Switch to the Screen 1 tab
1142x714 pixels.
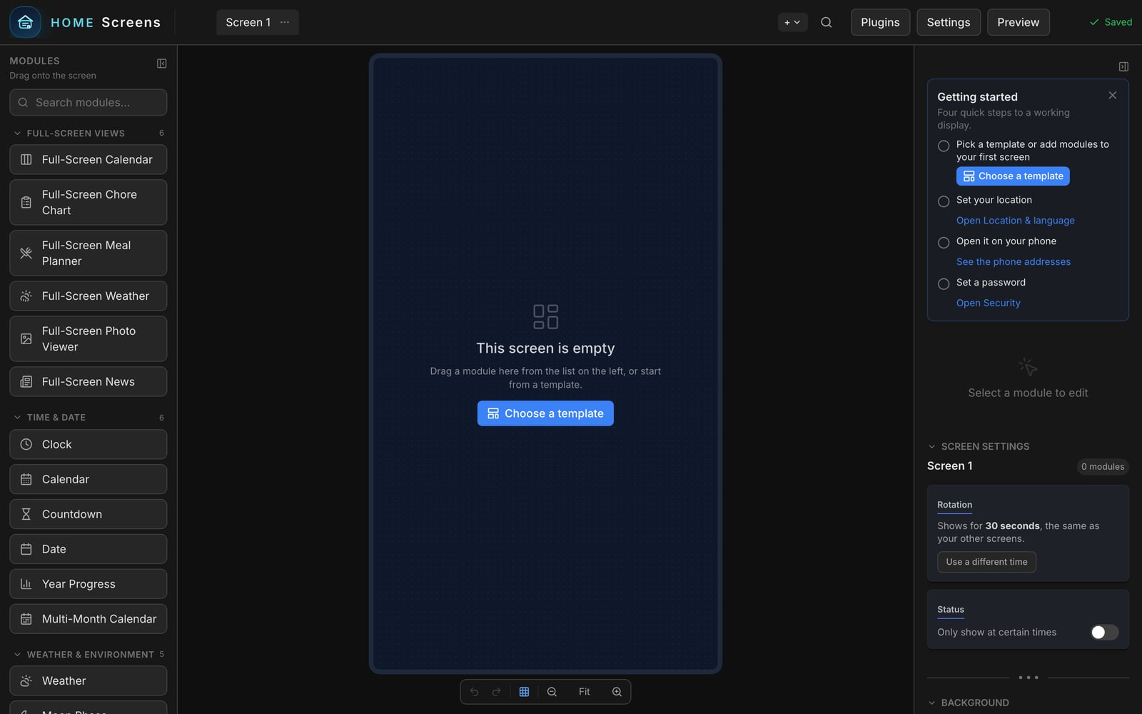pyautogui.click(x=248, y=22)
